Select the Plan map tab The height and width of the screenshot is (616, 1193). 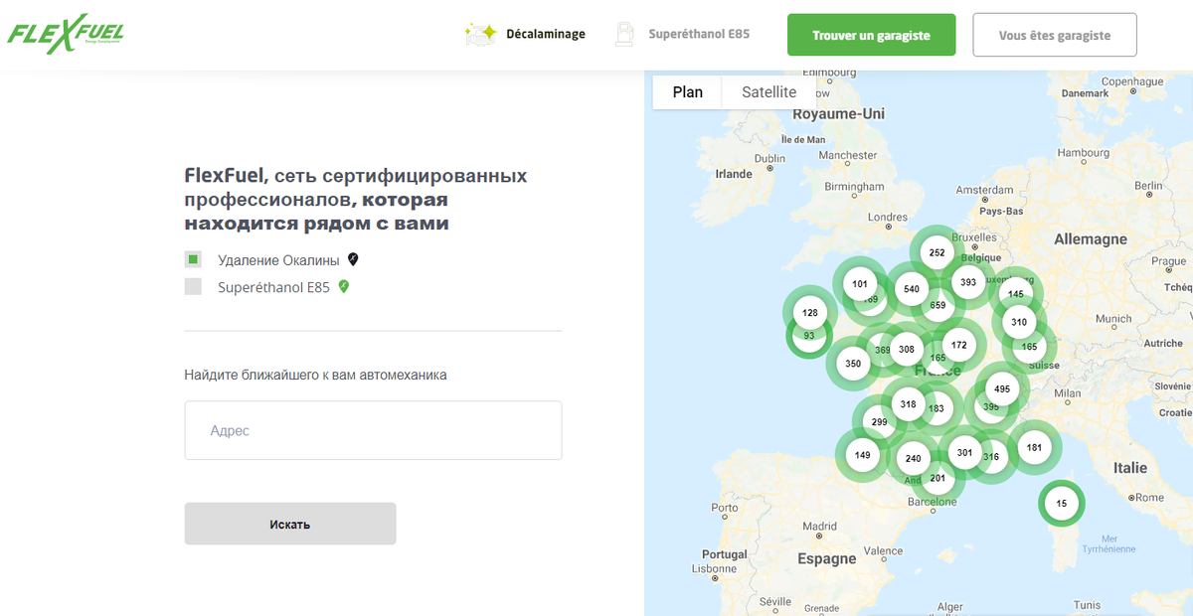pos(686,91)
